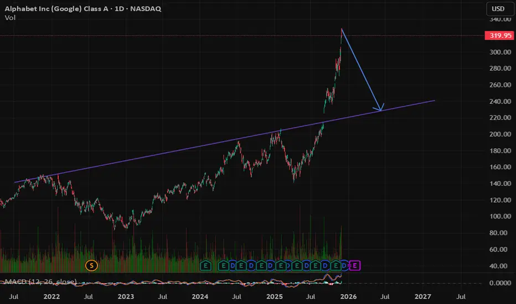This screenshot has height=304, width=516.
Task: Click the Jul label between 2022 and 2023
Action: coord(88,296)
